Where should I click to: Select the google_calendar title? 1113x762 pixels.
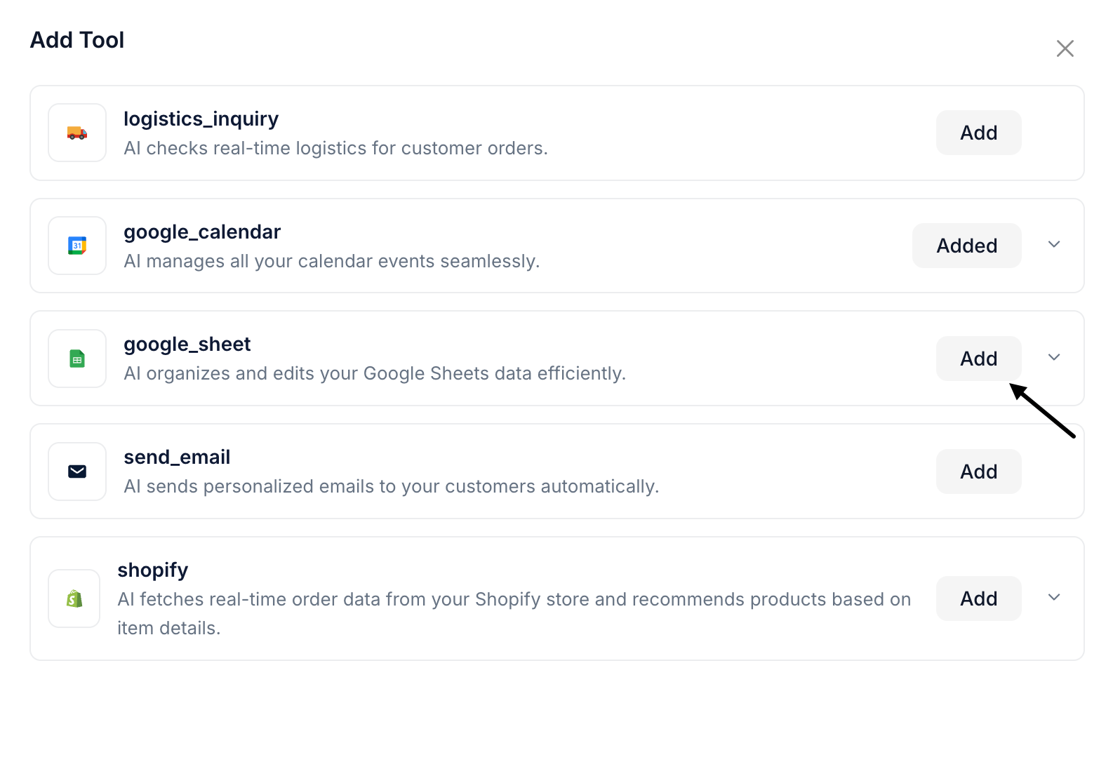[x=202, y=232]
